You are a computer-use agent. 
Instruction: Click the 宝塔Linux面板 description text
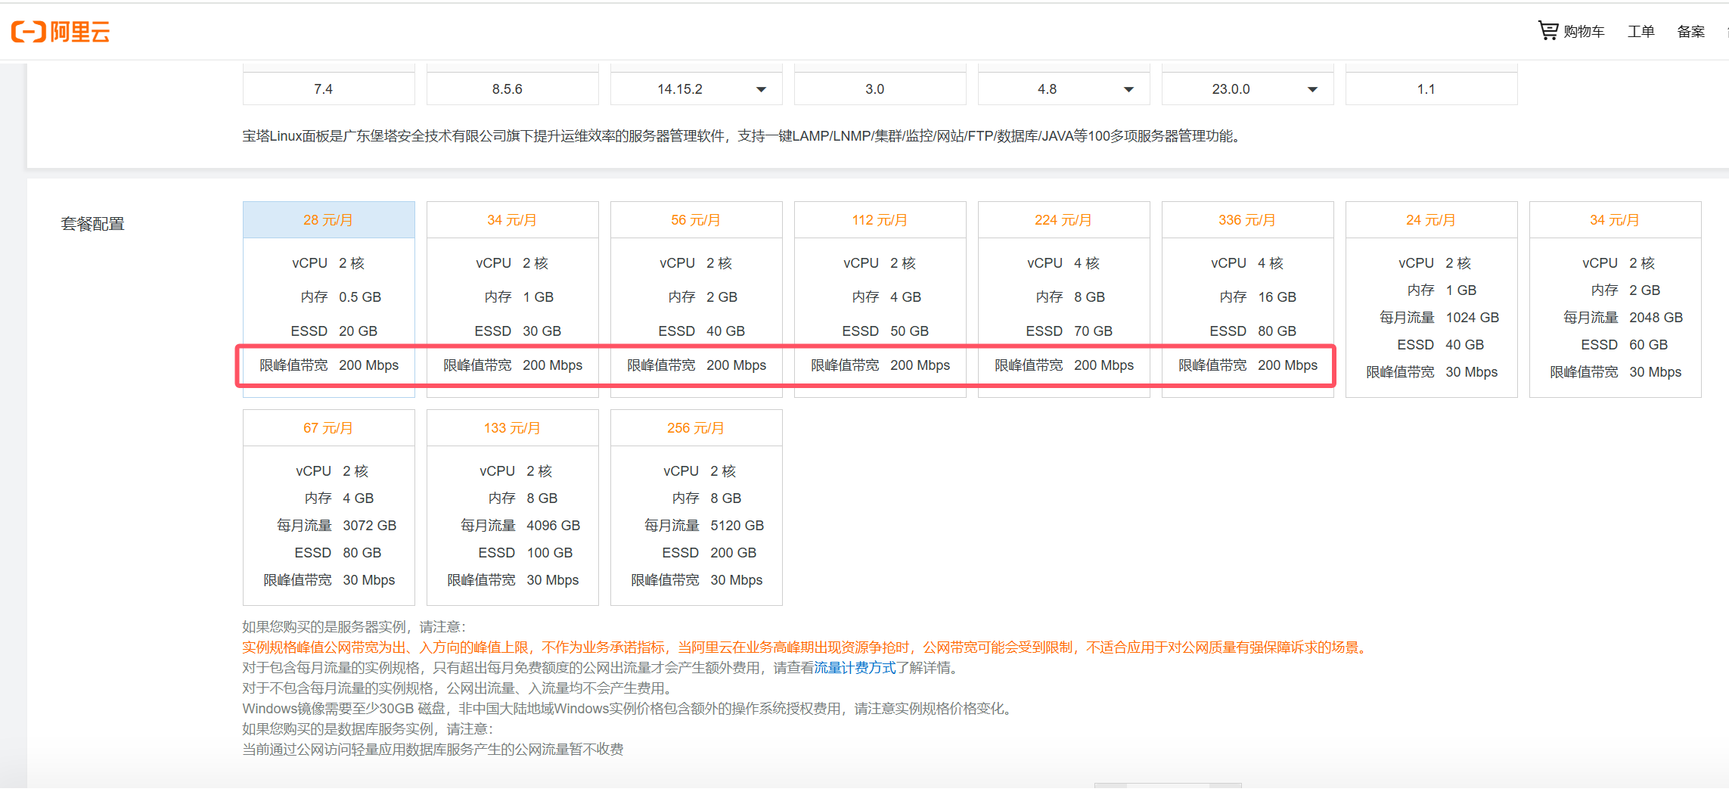(742, 136)
